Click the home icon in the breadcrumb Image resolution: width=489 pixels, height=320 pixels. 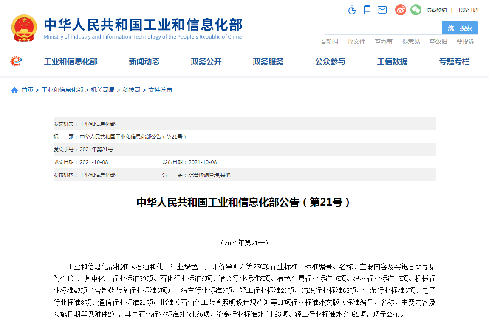coord(14,89)
